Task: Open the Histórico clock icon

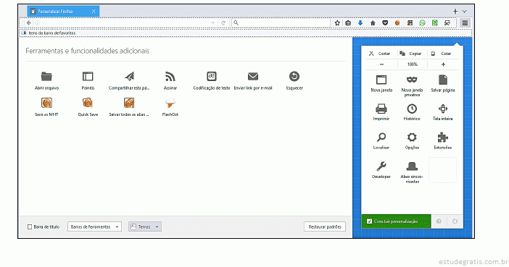Action: click(x=412, y=109)
